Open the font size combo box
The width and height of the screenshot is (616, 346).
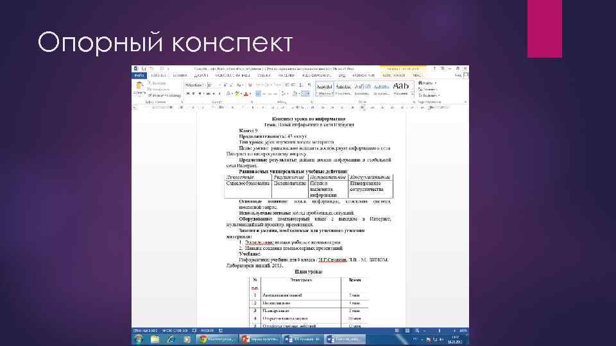point(214,85)
